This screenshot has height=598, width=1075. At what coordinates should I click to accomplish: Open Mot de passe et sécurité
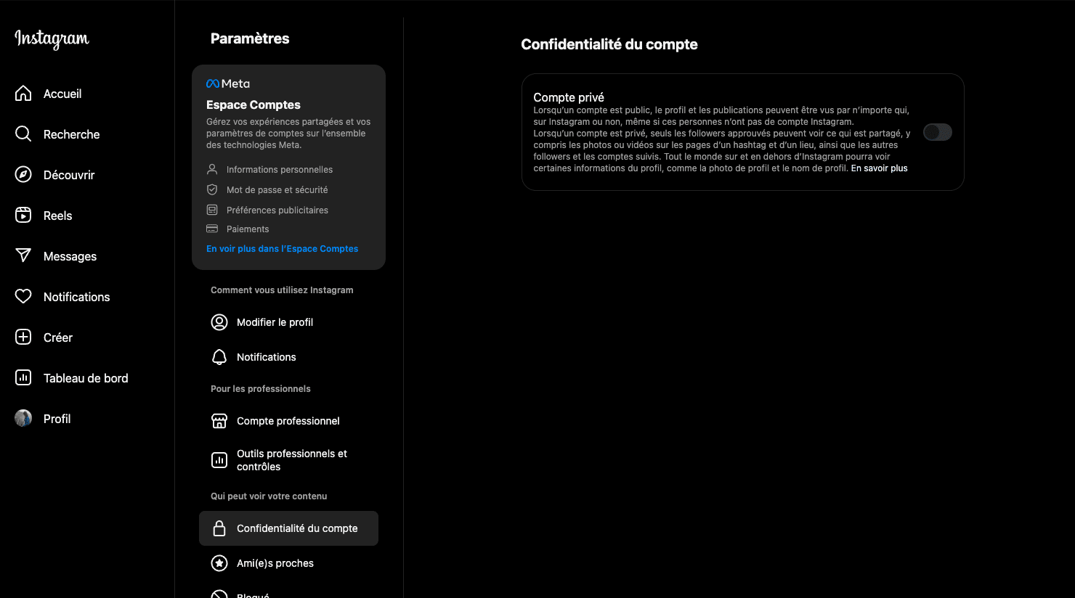277,189
